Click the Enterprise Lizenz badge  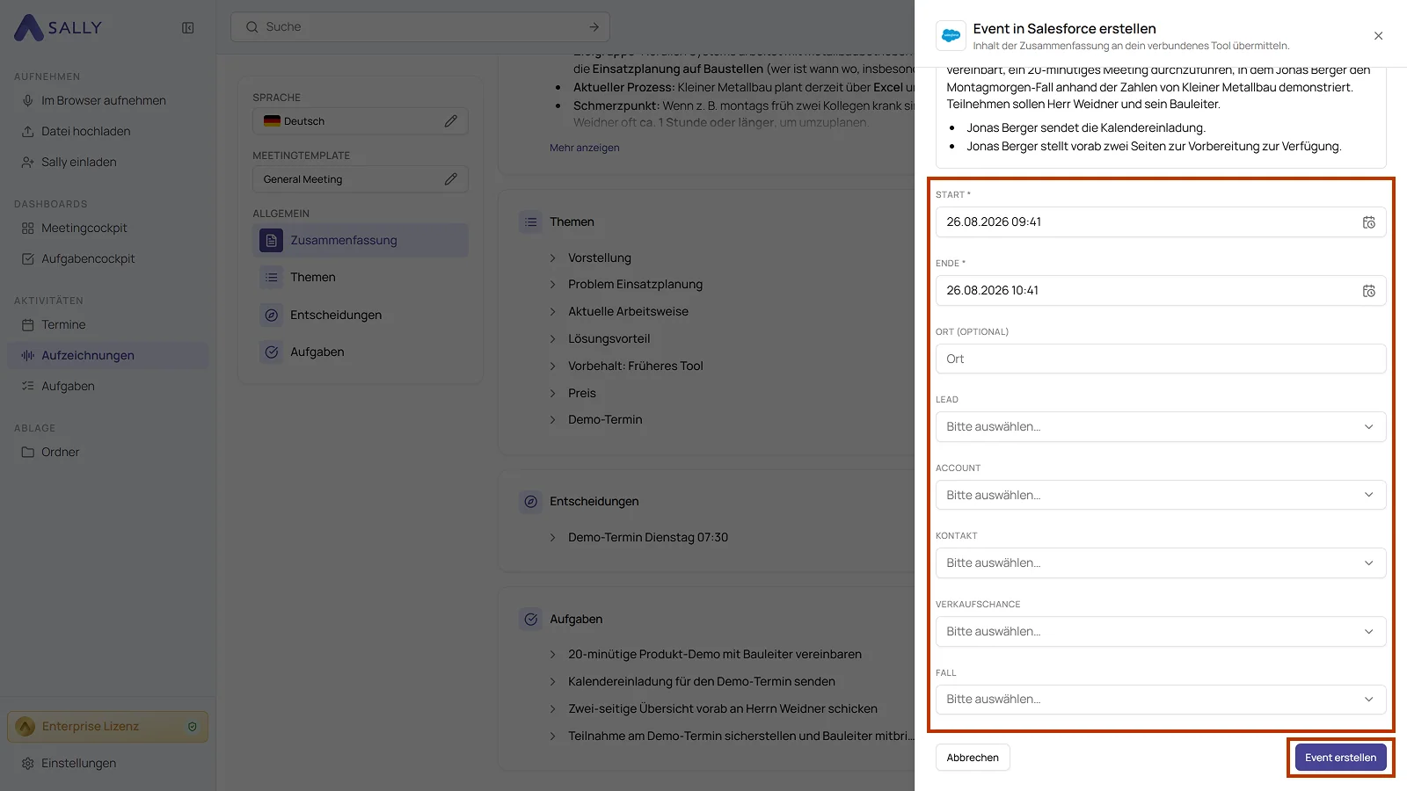107,727
